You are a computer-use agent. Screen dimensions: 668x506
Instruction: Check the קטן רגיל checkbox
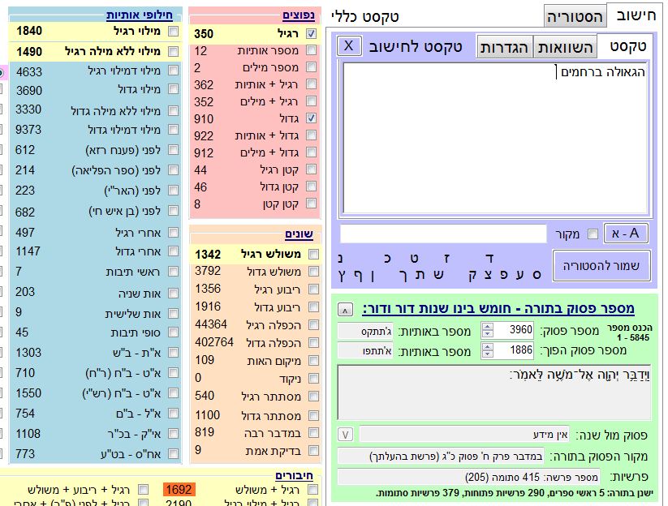(312, 169)
